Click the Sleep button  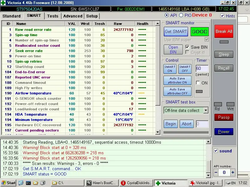(x=224, y=54)
